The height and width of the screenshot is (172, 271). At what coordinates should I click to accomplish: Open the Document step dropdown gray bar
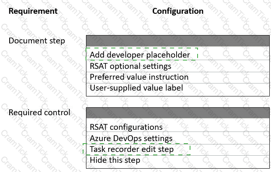pos(178,41)
